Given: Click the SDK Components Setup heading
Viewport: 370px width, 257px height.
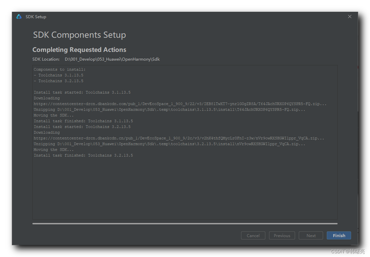Looking at the screenshot, I should click(79, 35).
